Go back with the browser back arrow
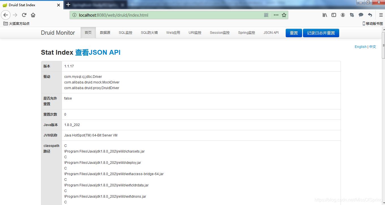 (6, 15)
